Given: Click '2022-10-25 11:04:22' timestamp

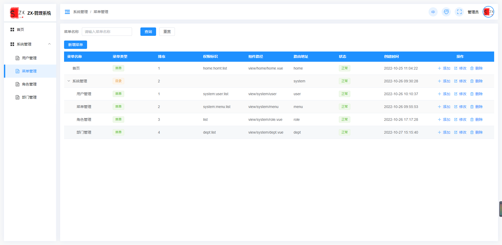Looking at the screenshot, I should 401,68.
